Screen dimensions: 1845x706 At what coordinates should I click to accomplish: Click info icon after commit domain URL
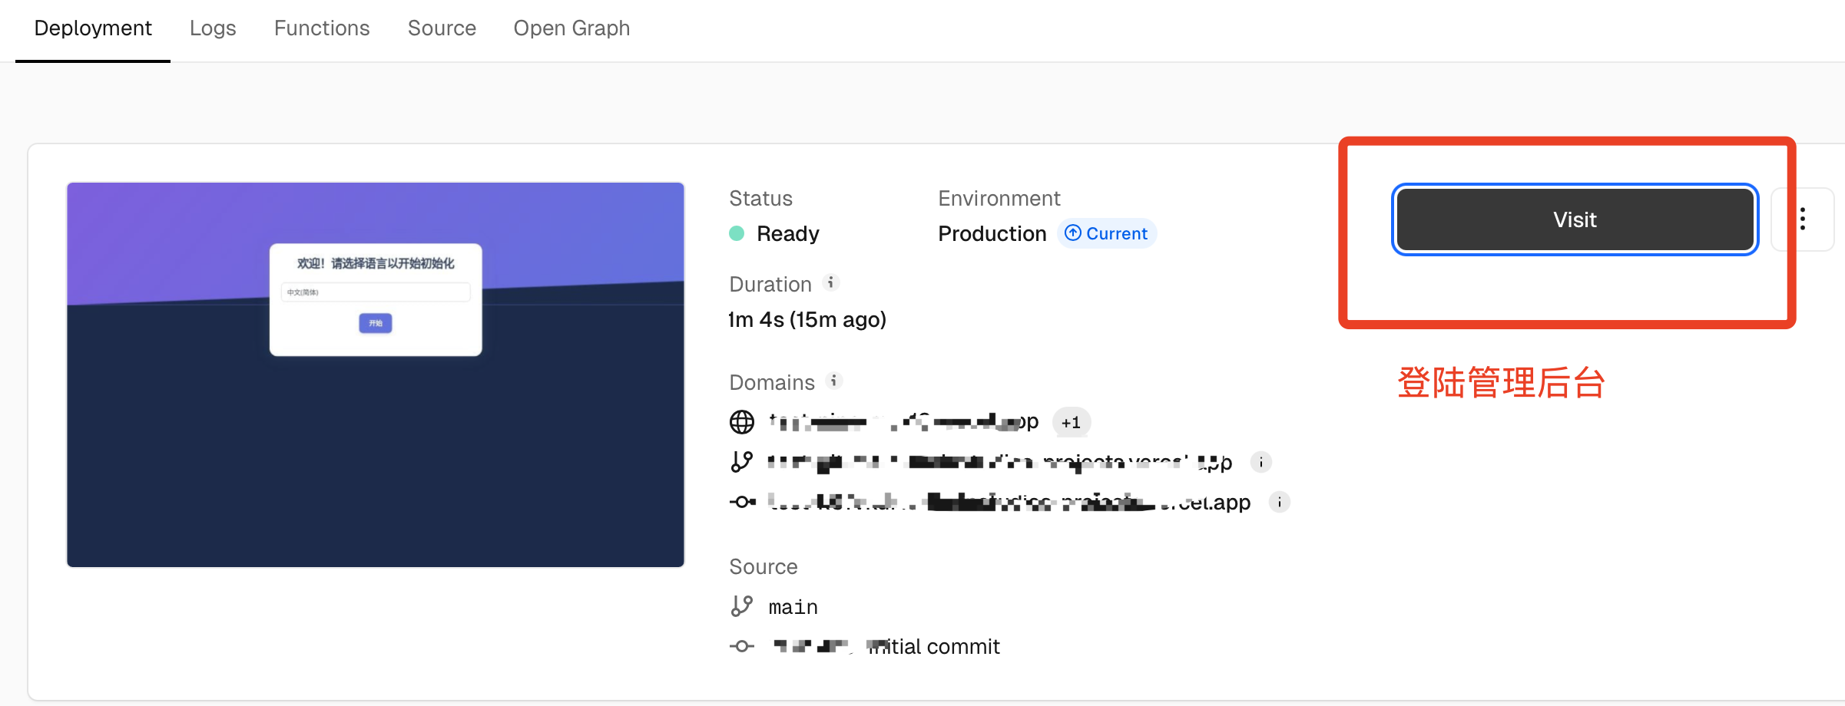(x=1279, y=502)
